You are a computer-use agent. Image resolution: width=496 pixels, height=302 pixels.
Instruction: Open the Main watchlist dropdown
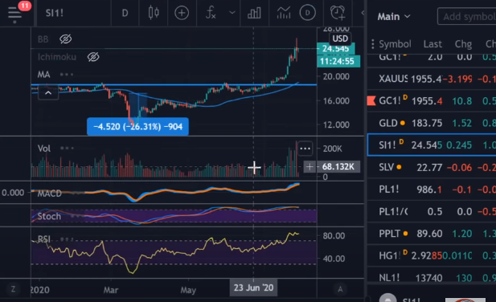[x=394, y=16]
